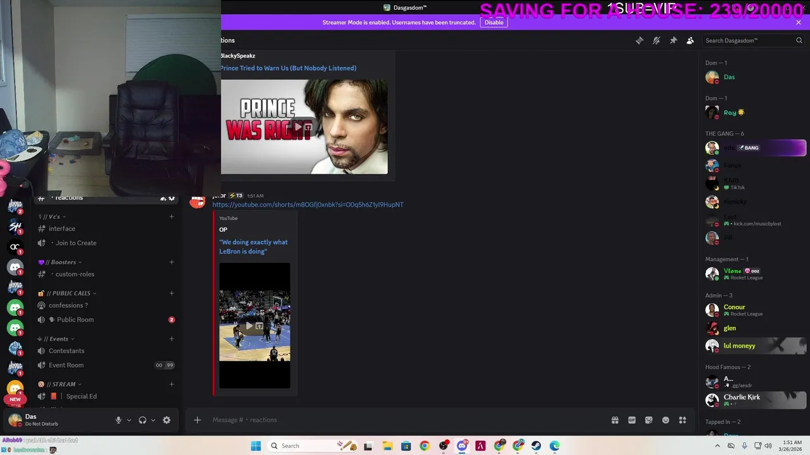The width and height of the screenshot is (810, 455).
Task: Open Windows Start menu
Action: tap(256, 446)
